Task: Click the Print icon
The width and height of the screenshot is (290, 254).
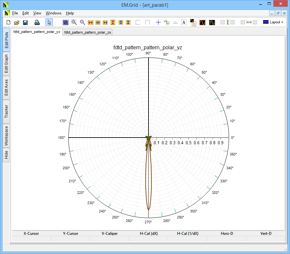Action: [x=37, y=22]
